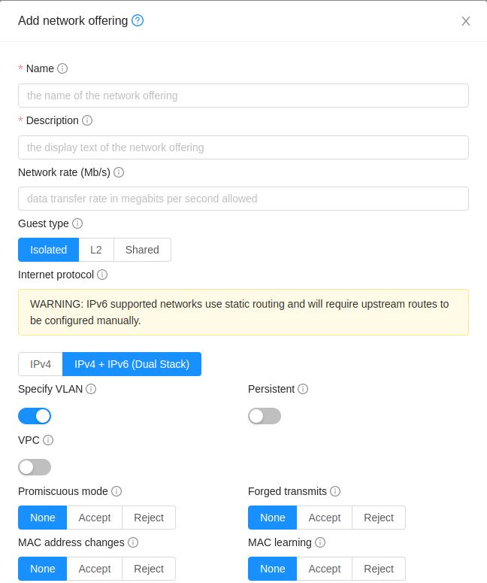The image size is (487, 583).
Task: Enable the VPC switch
Action: (x=35, y=467)
